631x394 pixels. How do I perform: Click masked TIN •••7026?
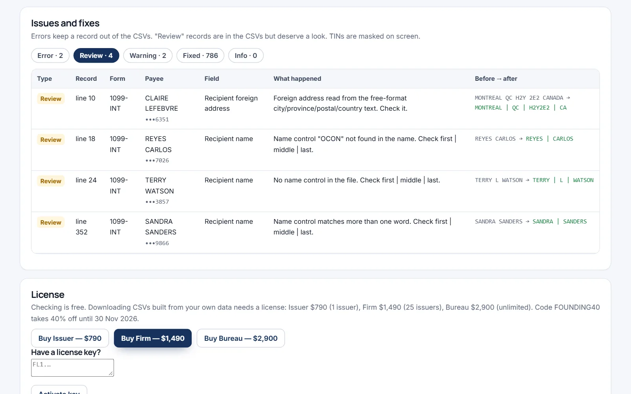tap(157, 160)
